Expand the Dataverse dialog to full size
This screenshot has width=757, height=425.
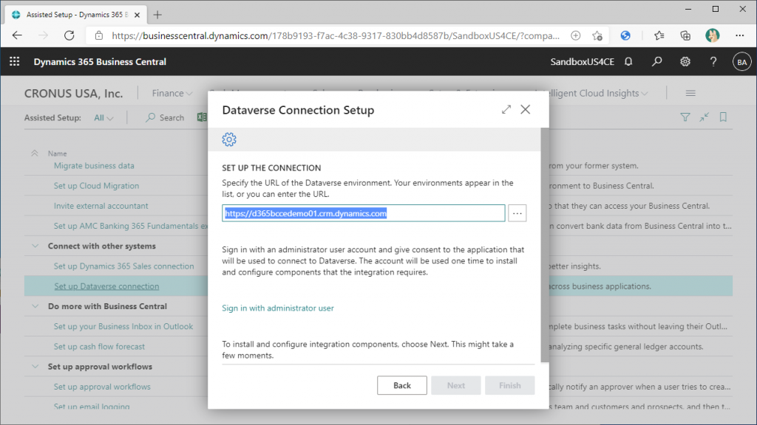(x=506, y=109)
